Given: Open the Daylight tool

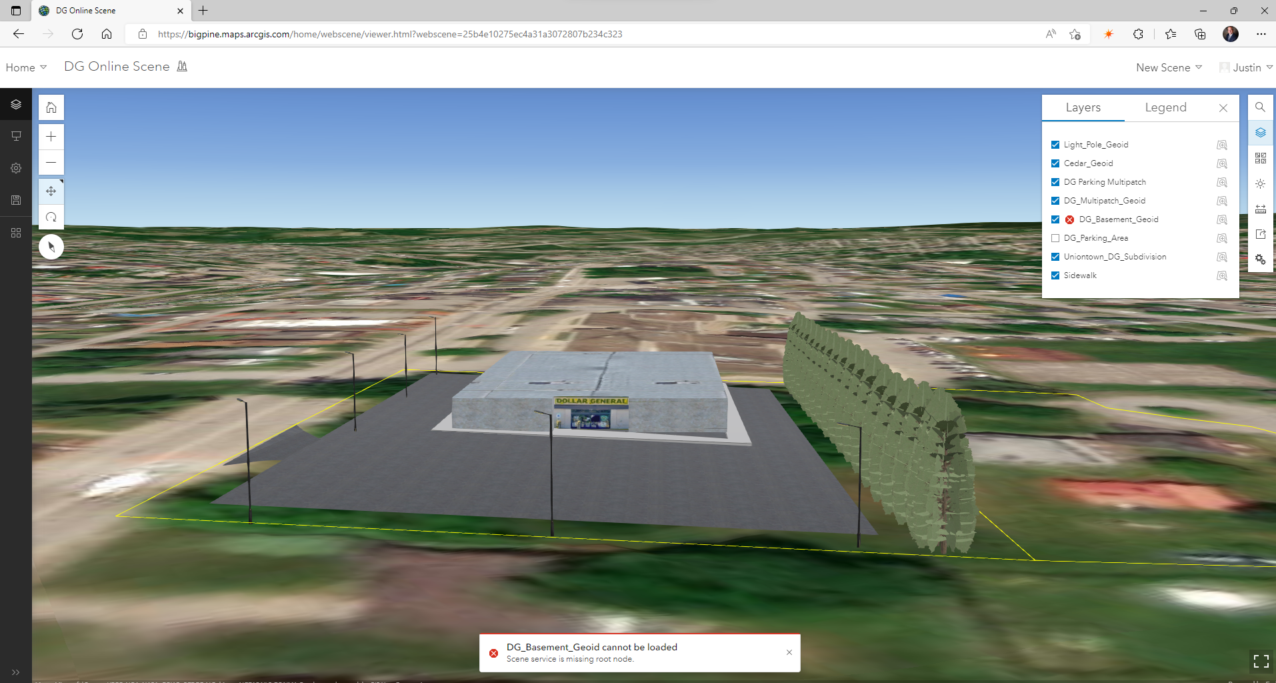Looking at the screenshot, I should [x=1260, y=183].
